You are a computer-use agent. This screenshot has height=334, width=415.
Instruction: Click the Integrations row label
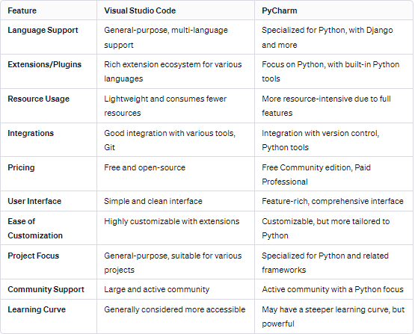click(x=31, y=133)
